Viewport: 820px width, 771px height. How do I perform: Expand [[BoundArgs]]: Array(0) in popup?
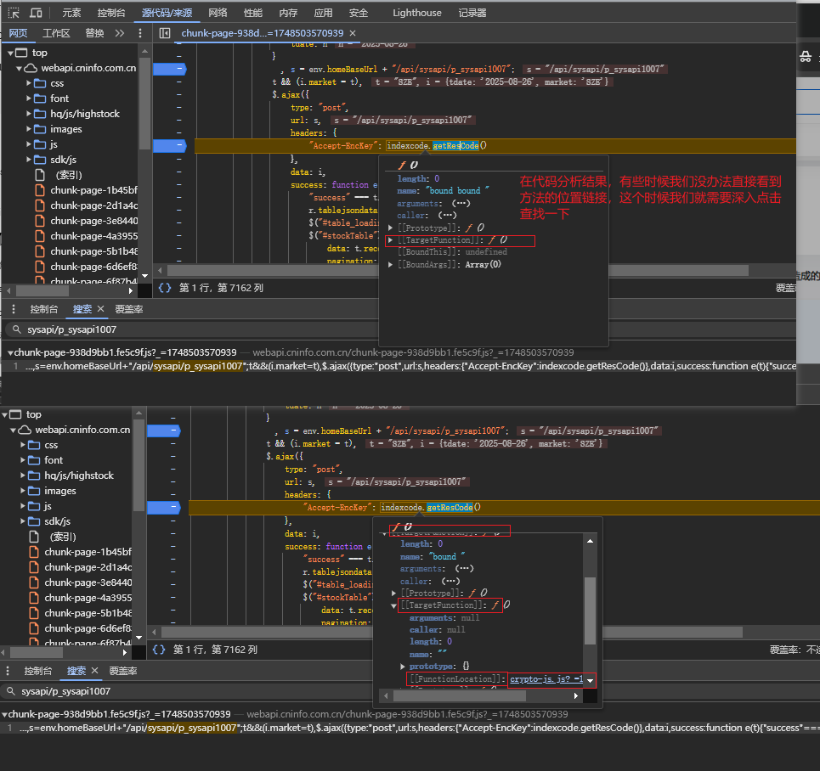(390, 264)
